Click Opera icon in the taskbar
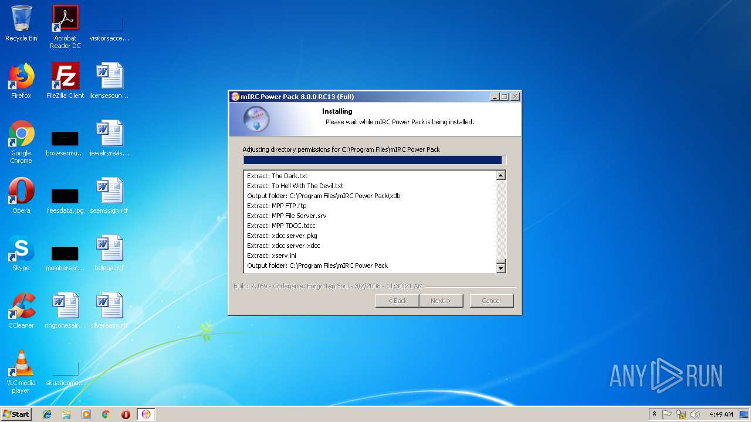751x422 pixels. click(126, 414)
